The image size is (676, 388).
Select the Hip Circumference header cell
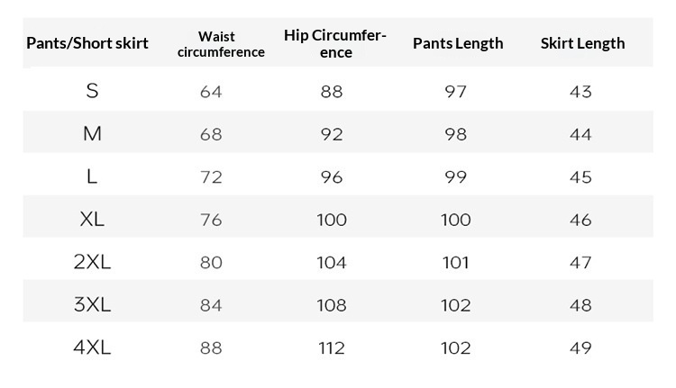[x=336, y=44]
